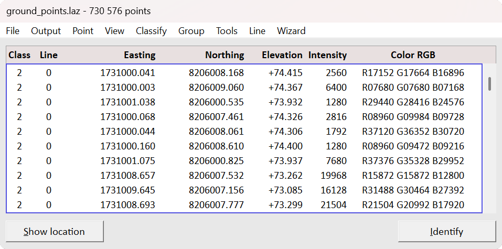
Task: Select easting value 1731001.075
Action: pos(128,161)
